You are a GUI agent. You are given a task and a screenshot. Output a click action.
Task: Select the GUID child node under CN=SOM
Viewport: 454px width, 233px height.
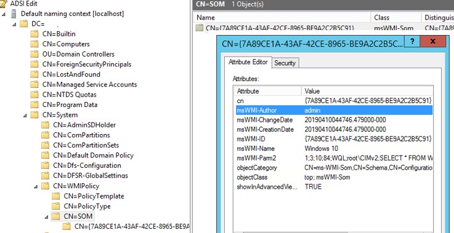tap(132, 226)
